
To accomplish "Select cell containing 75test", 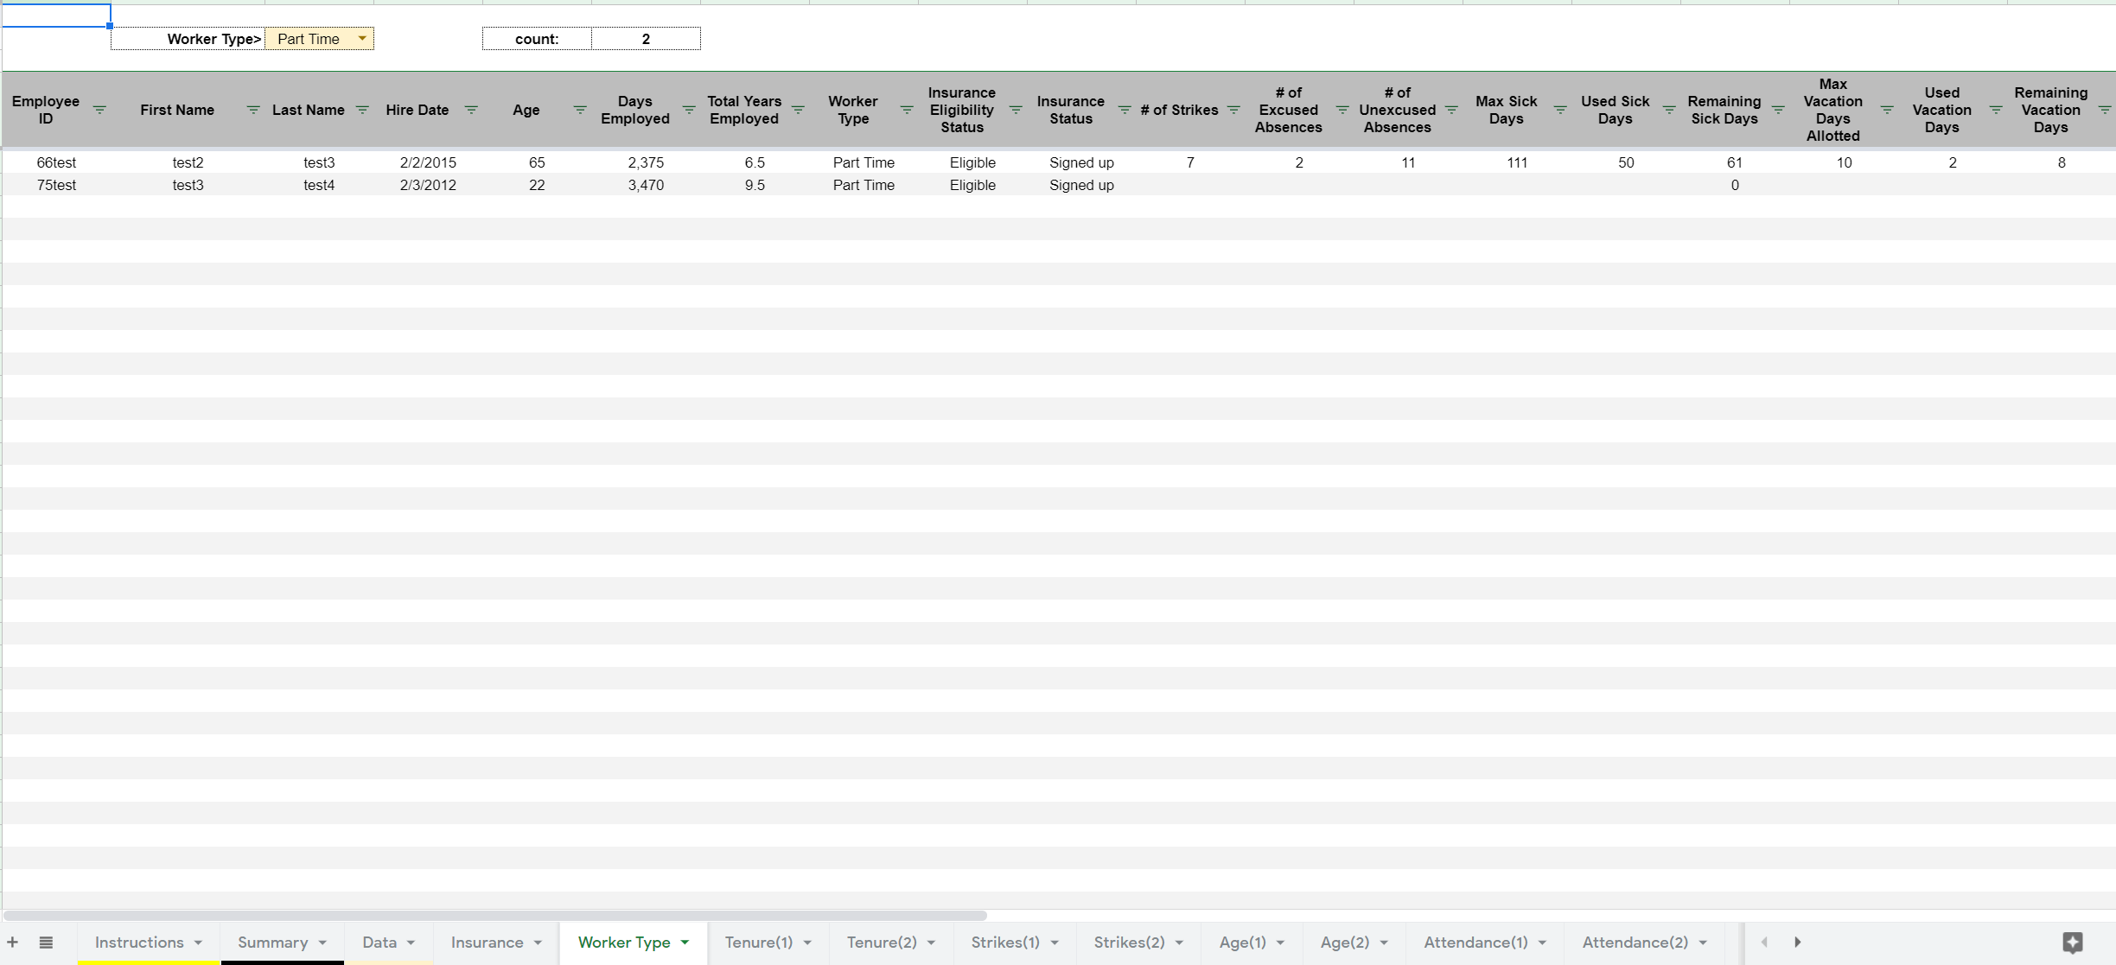I will pos(56,185).
